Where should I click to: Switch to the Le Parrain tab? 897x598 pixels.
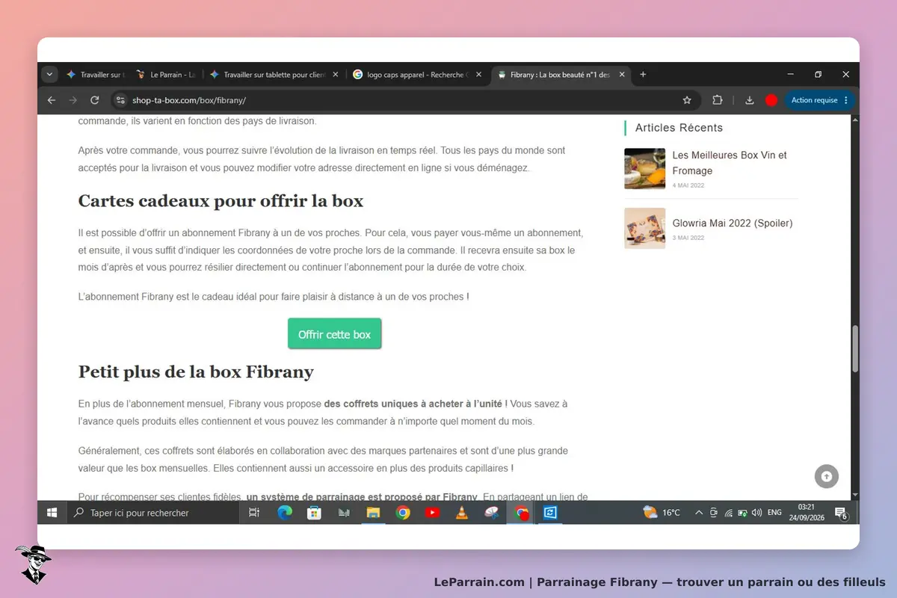tap(166, 75)
